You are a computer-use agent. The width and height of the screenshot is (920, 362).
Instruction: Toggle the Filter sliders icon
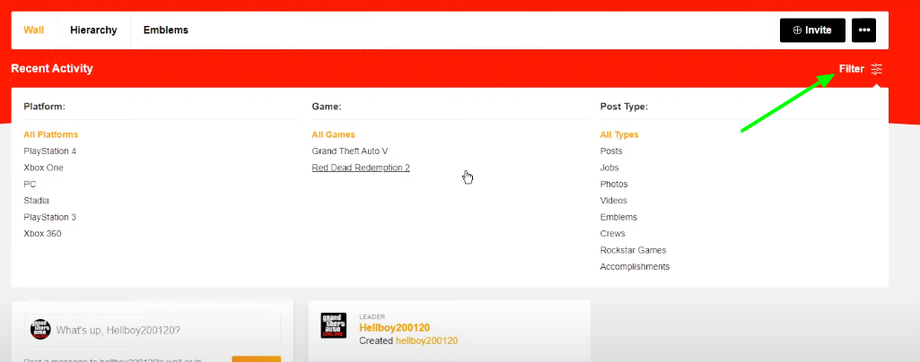(877, 69)
